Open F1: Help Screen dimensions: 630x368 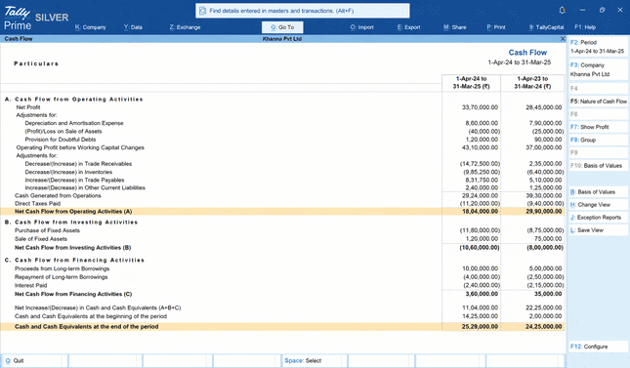585,27
